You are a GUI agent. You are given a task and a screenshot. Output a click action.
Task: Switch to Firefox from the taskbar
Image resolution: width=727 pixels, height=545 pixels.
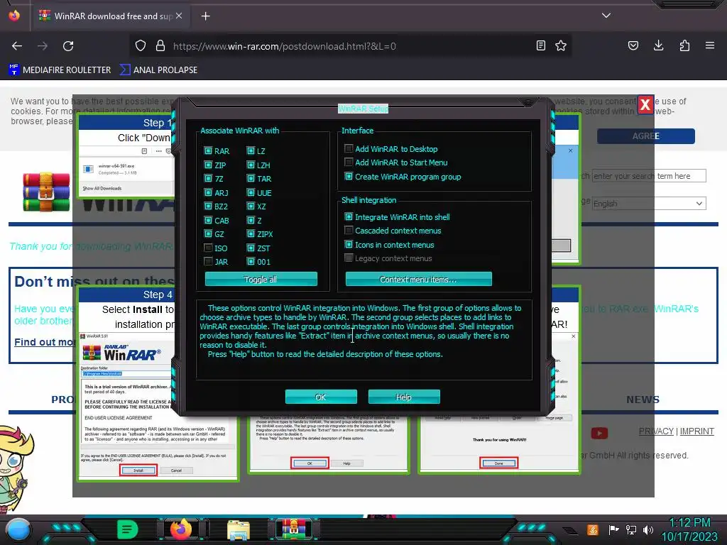coord(181,529)
